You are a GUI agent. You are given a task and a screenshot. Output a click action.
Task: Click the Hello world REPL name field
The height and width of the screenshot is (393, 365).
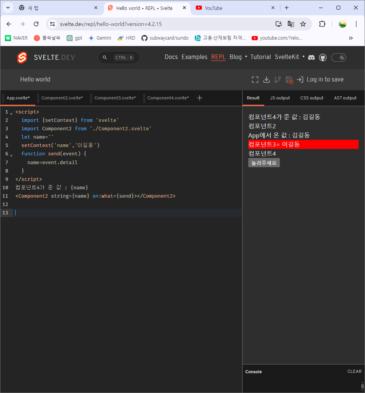pos(35,80)
